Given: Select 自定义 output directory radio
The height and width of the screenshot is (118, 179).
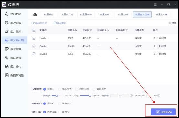Looking at the screenshot, I should click(60, 112).
